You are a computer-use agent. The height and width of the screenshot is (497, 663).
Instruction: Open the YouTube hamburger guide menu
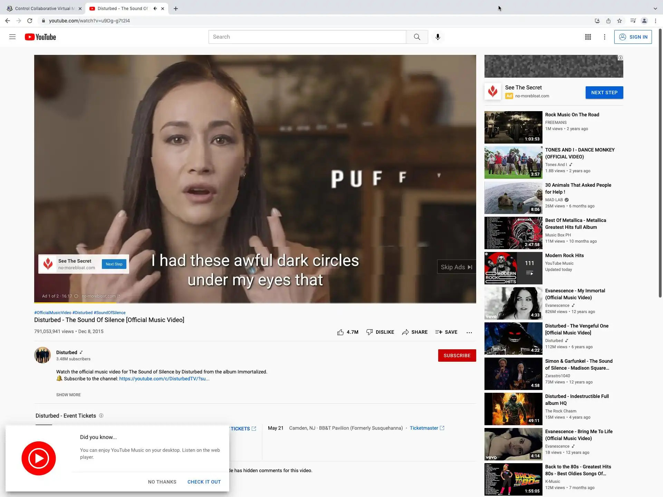12,37
